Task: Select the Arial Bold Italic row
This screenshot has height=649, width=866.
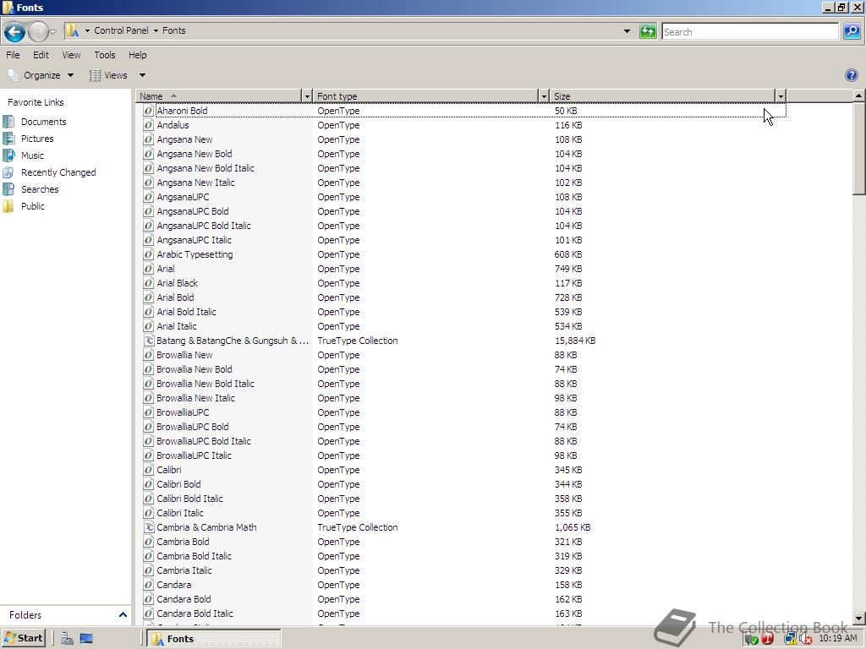Action: click(461, 312)
